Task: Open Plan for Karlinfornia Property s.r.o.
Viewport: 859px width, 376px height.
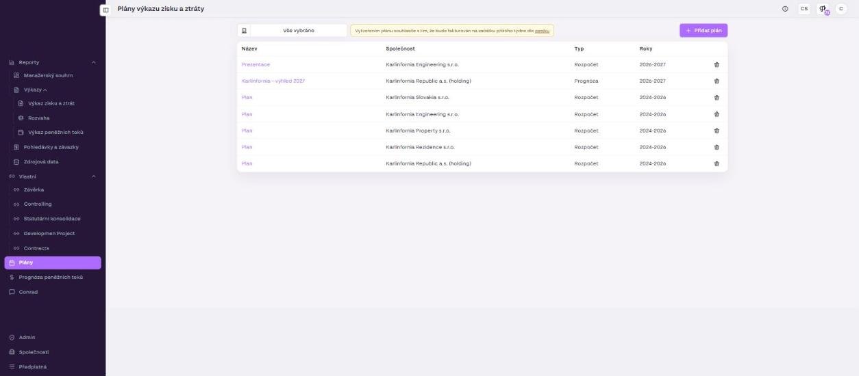Action: point(247,131)
